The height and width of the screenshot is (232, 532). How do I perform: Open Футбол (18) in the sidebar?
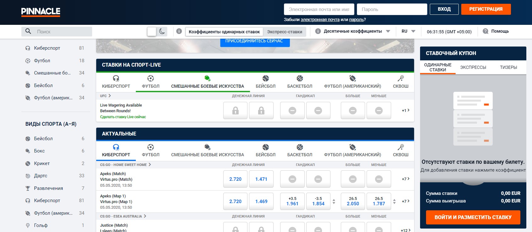pos(55,61)
